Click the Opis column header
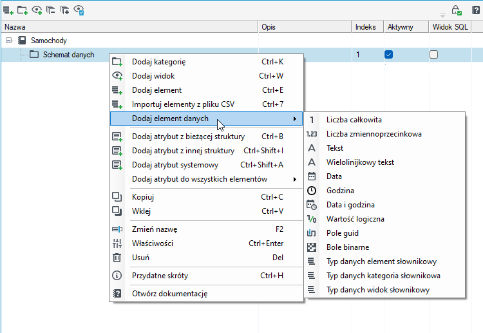This screenshot has width=483, height=333. click(305, 27)
